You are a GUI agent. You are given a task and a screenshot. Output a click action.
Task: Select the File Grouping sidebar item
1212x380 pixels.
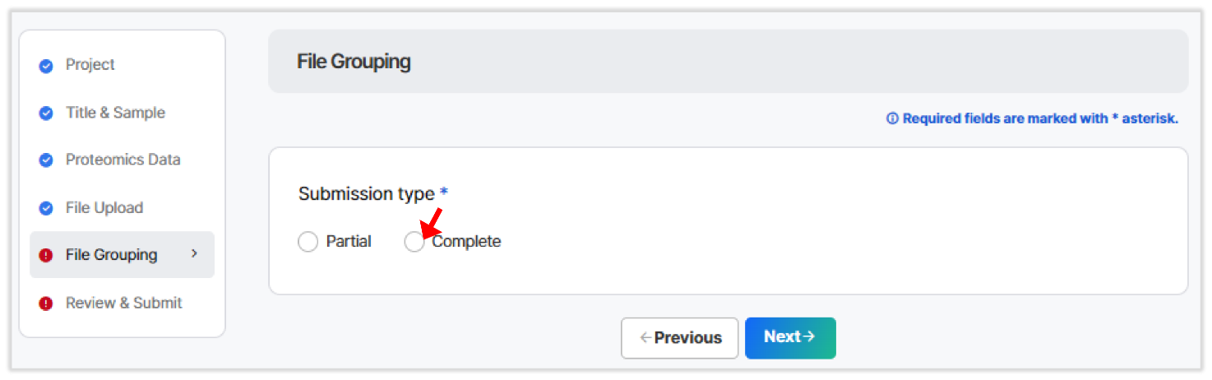pos(111,254)
